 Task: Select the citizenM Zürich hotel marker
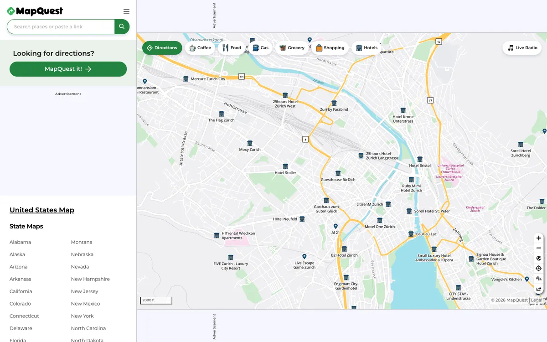tap(388, 204)
